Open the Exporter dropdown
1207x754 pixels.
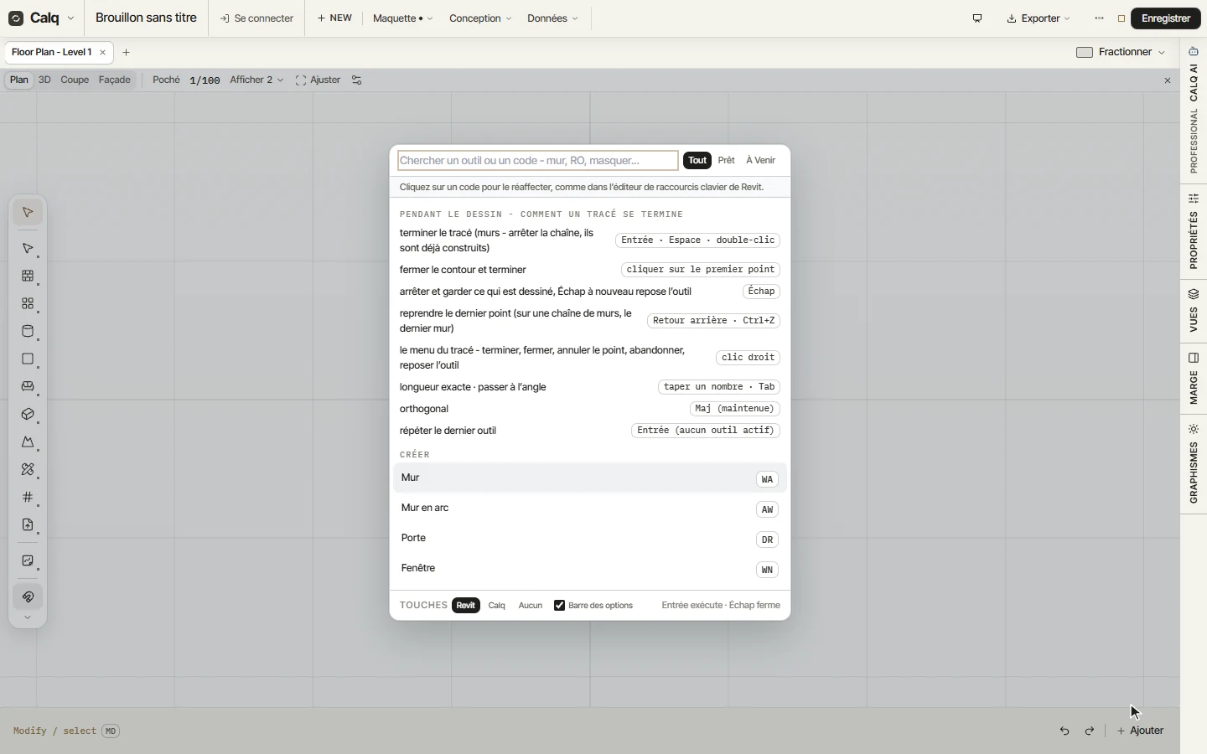1039,18
